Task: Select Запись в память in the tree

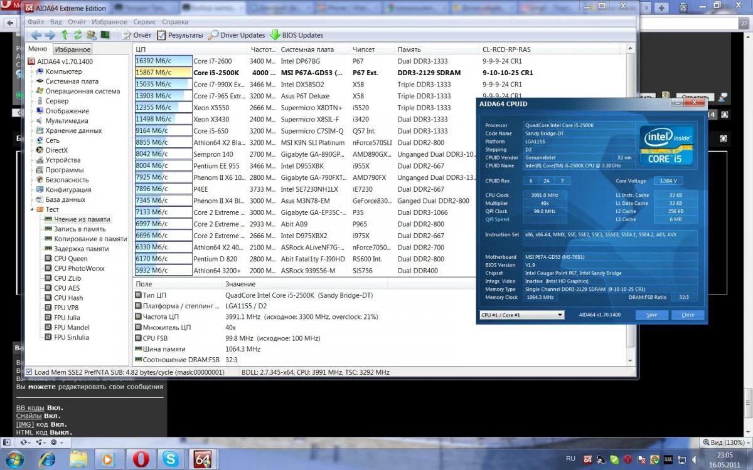Action: (80, 229)
